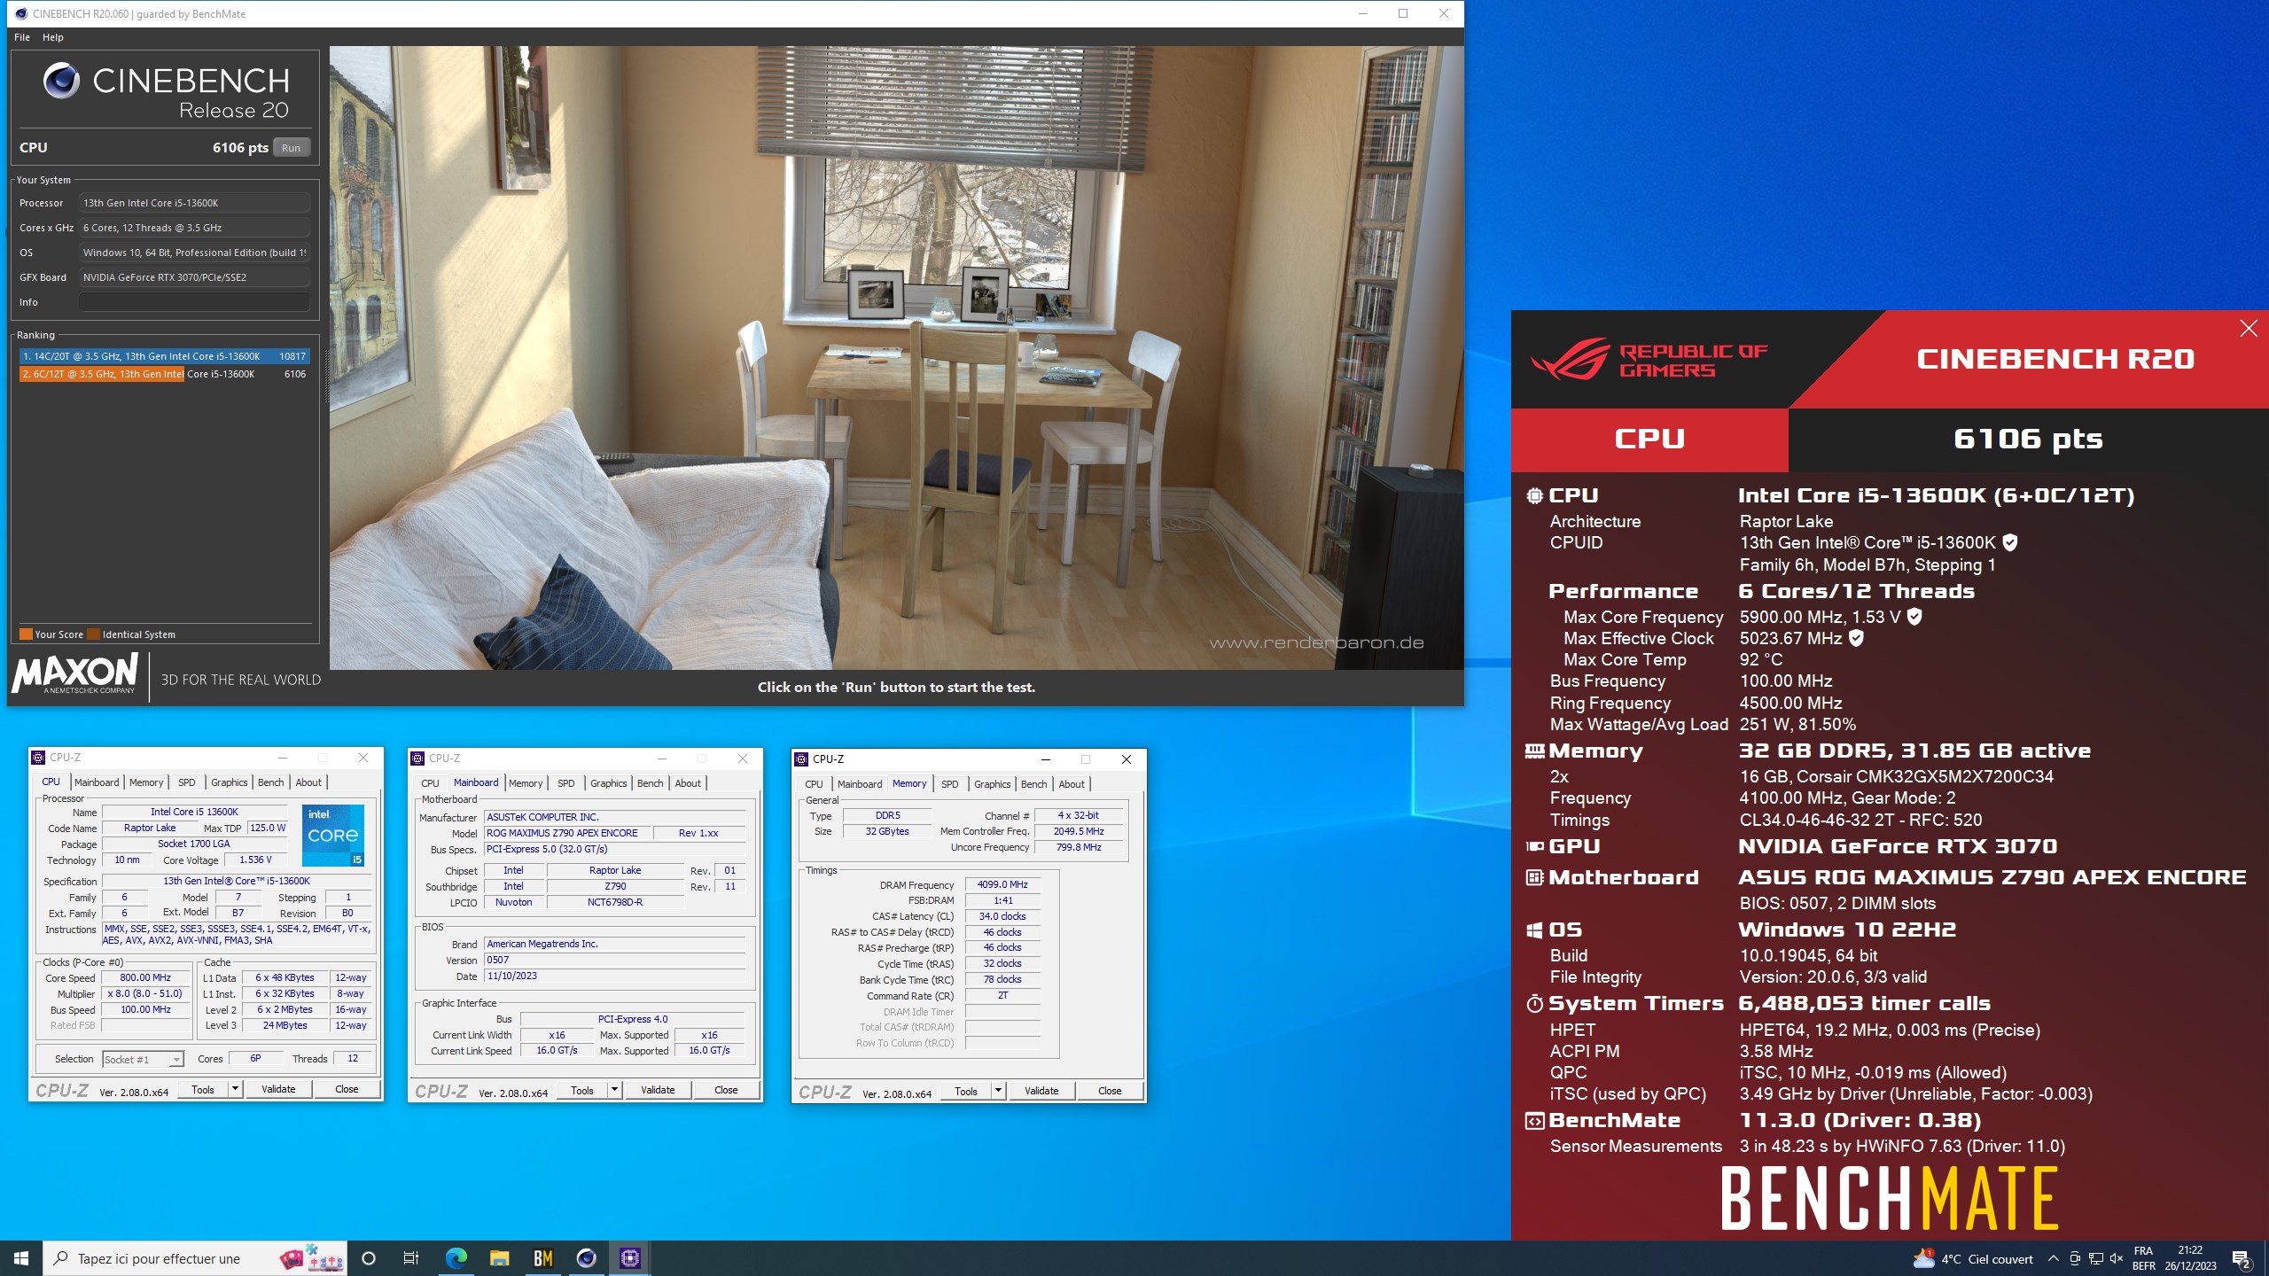Open Graphics tab in the CPU-Z Mainboard window

pyautogui.click(x=608, y=783)
